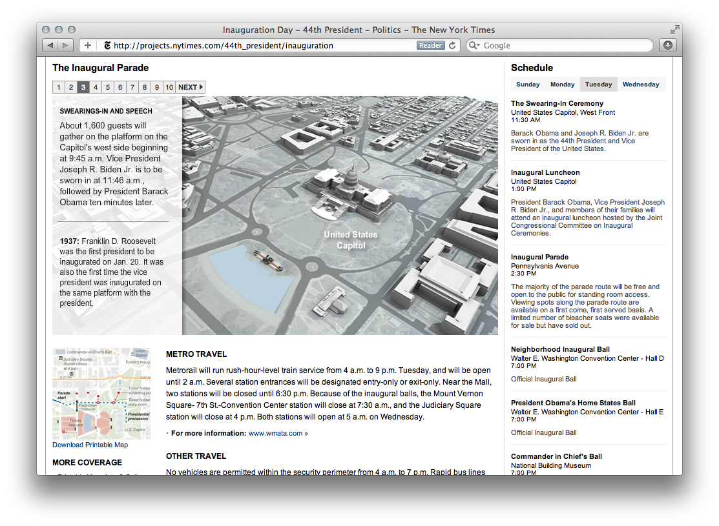Click the United States Capitol label on map
Viewport: 719px width, 526px height.
click(x=350, y=239)
